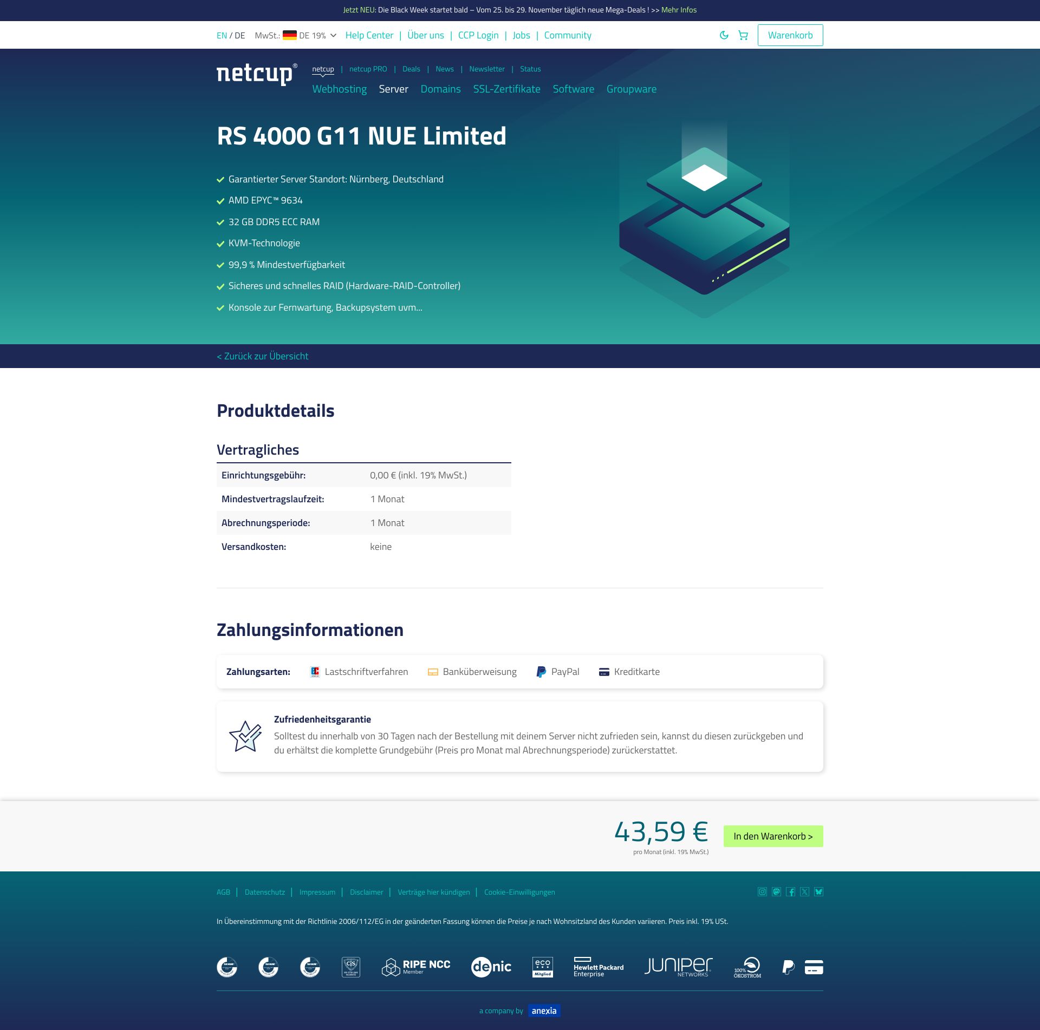The image size is (1040, 1030).
Task: Open the Help Center link
Action: pos(369,35)
